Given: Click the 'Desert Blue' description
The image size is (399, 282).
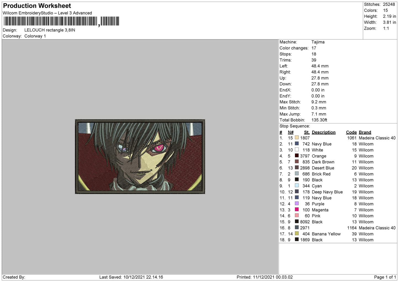Looking at the screenshot, I should point(323,168).
